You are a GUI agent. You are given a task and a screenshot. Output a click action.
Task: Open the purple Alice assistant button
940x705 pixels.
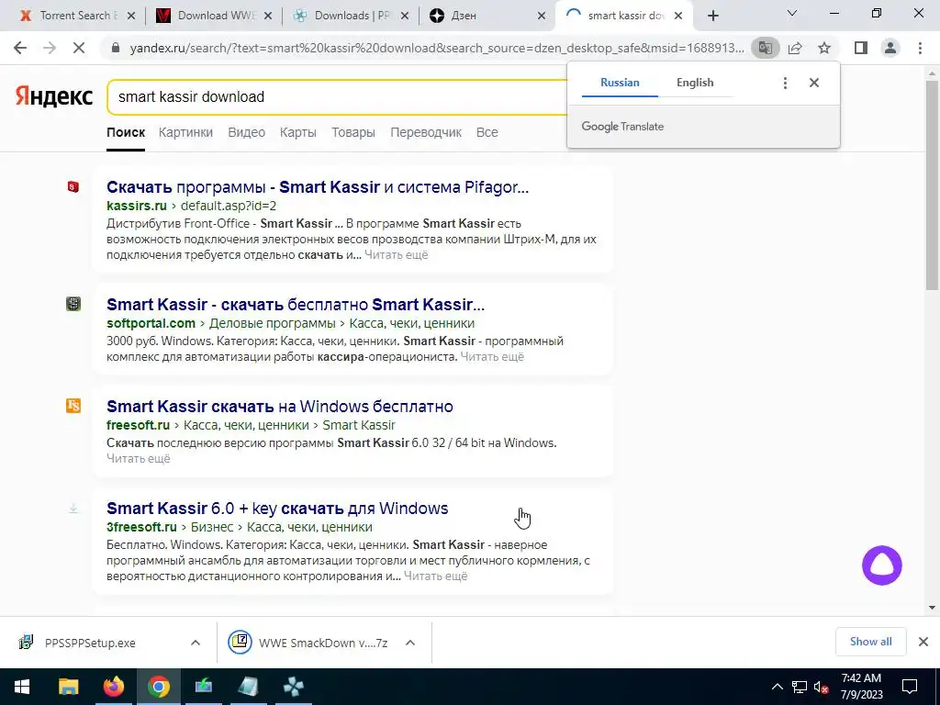[x=882, y=565]
